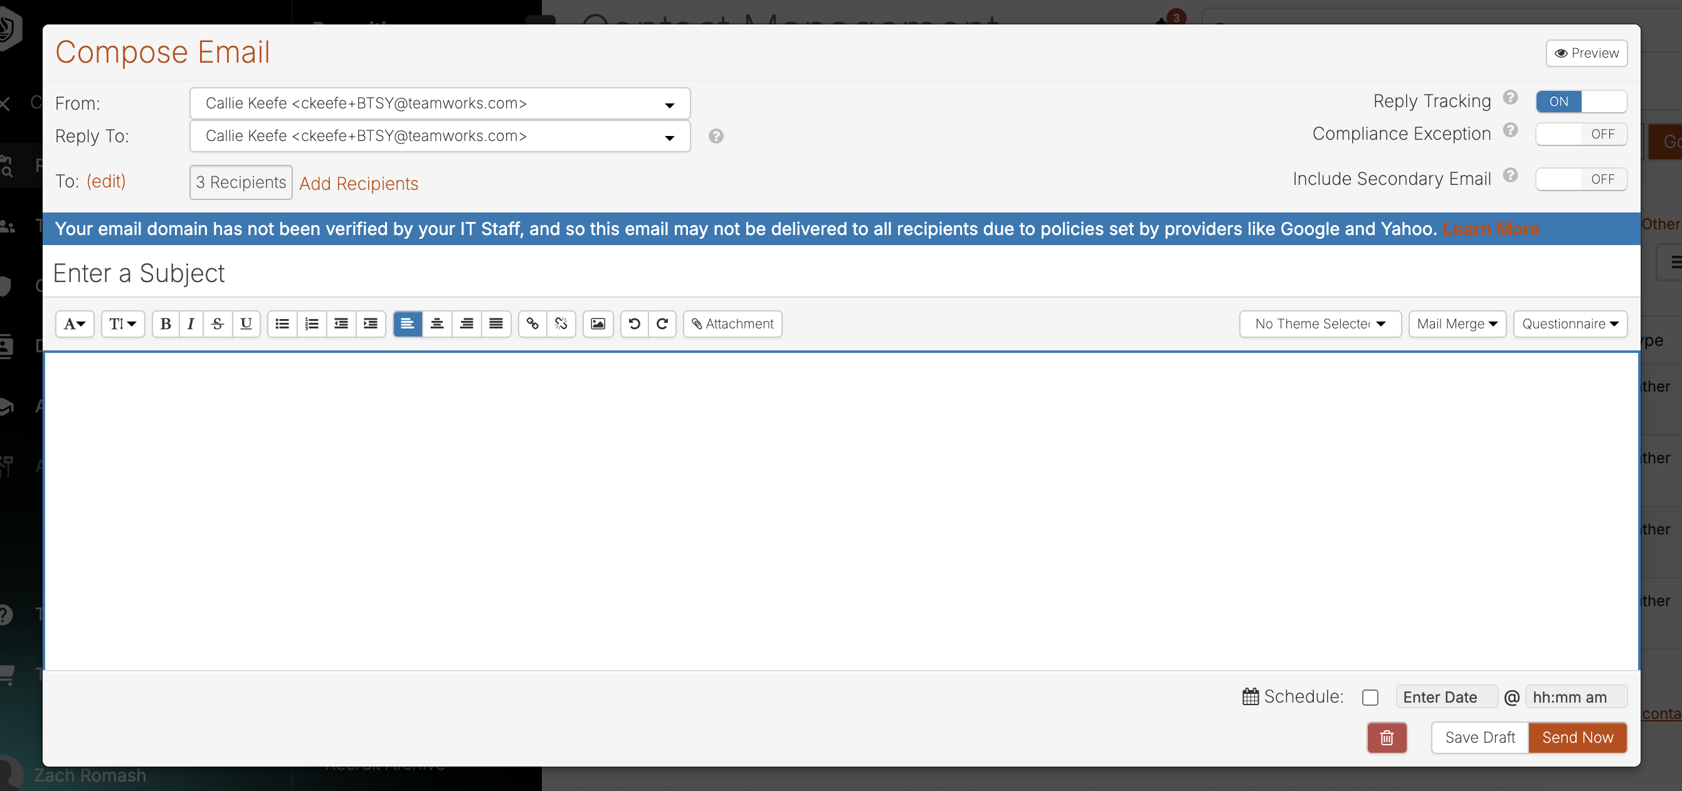Delete the draft with the trash button
Viewport: 1682px width, 791px height.
tap(1387, 738)
